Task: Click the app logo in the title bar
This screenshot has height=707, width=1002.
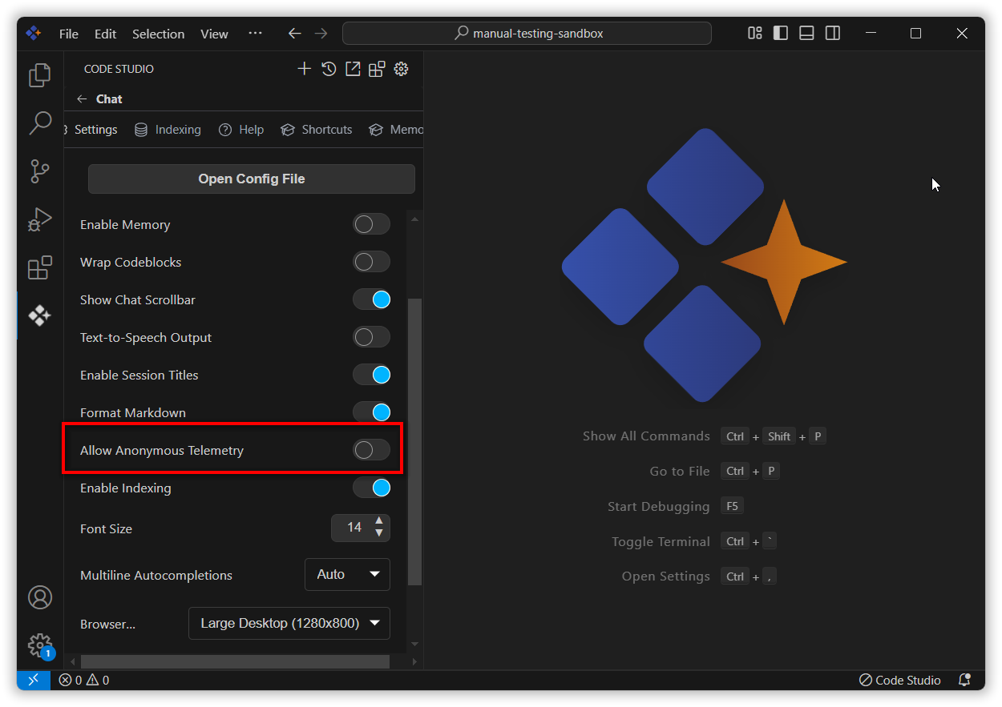Action: click(x=34, y=34)
